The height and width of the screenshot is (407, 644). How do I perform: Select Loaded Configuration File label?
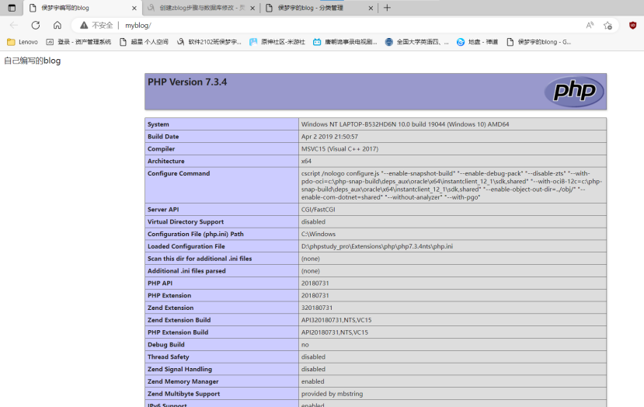click(x=186, y=246)
